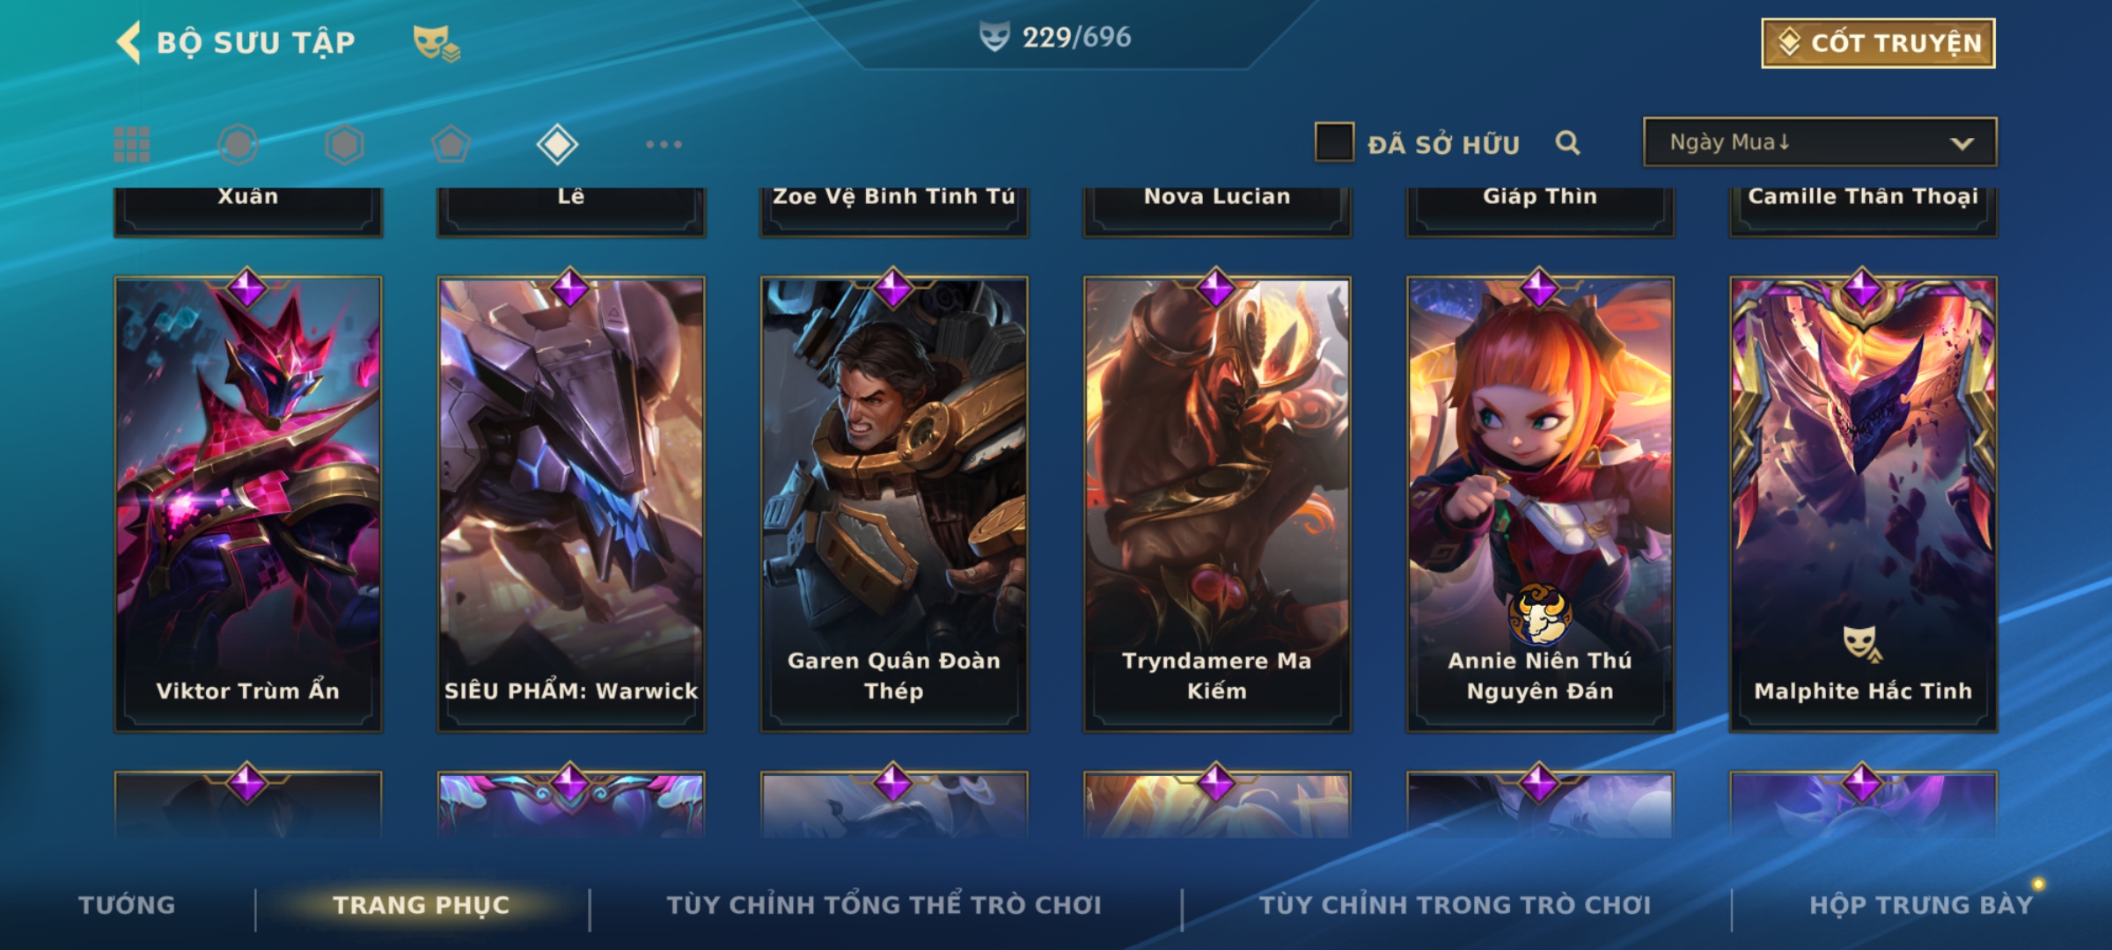Switch to the Tướng tab
Screen dimensions: 2112x950
(x=127, y=904)
